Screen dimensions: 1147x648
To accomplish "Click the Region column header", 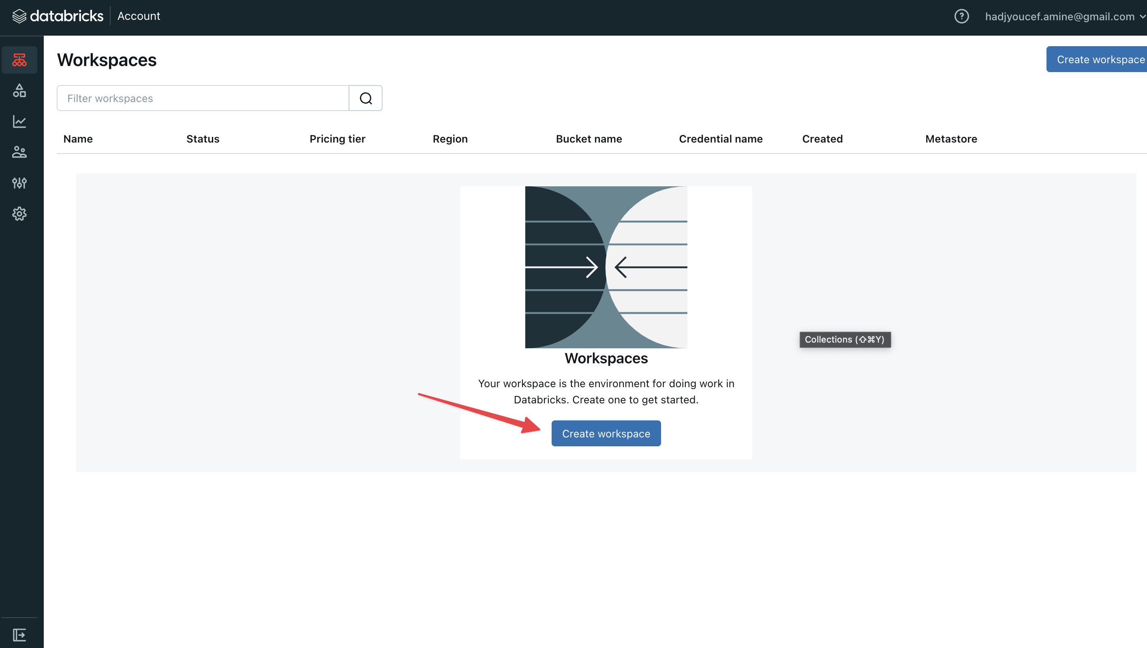I will tap(450, 139).
